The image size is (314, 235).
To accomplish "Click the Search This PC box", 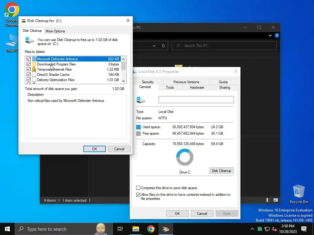I will pyautogui.click(x=224, y=46).
